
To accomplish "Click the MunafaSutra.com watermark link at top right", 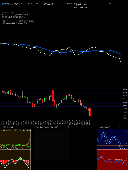I will [114, 4].
